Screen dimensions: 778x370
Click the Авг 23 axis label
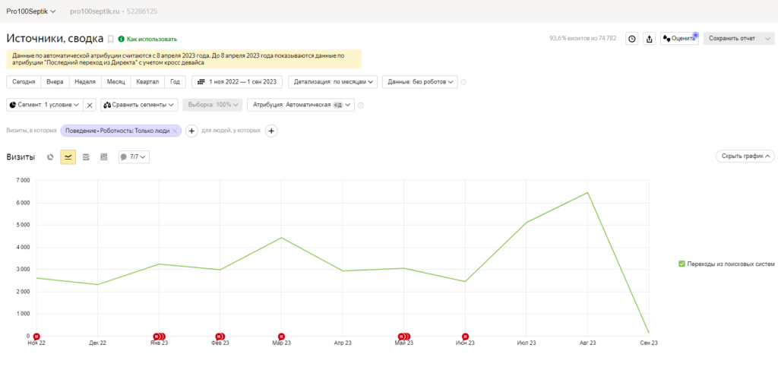[587, 343]
